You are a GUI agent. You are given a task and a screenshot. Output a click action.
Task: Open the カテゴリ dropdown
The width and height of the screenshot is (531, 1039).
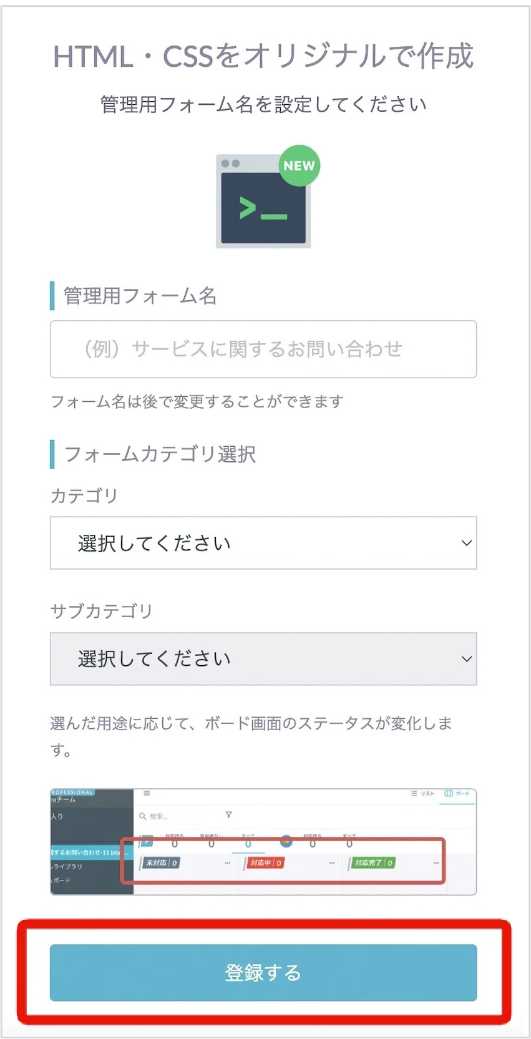click(x=263, y=543)
